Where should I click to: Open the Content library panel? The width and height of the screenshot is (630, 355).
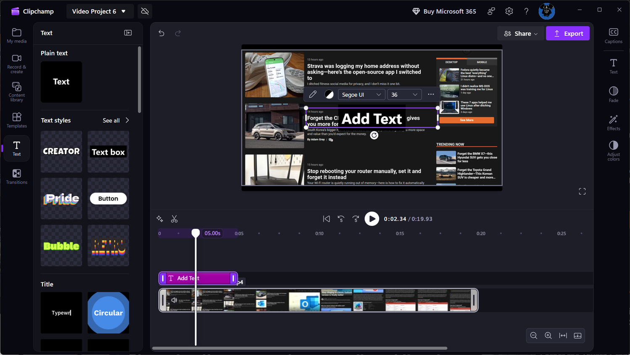click(16, 92)
